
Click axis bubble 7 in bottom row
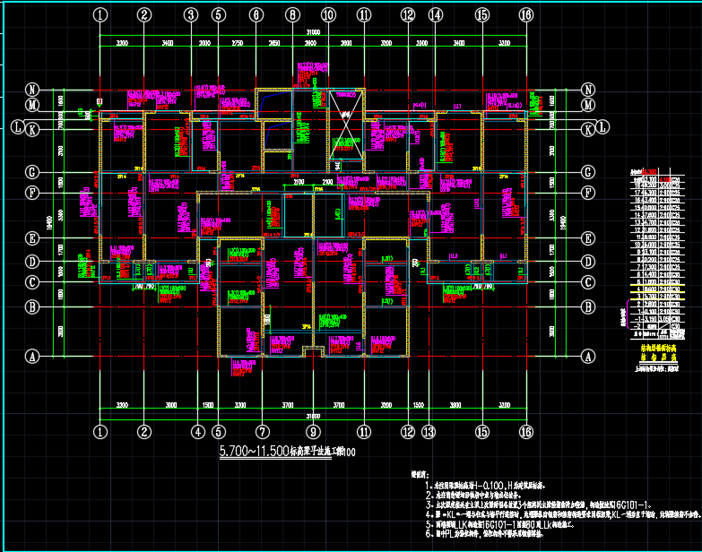coord(263,431)
